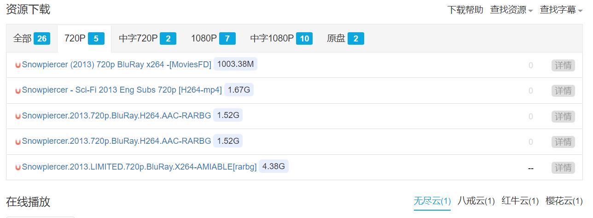Click 详情 button for 4.38G entry
The image size is (593, 218).
(563, 168)
